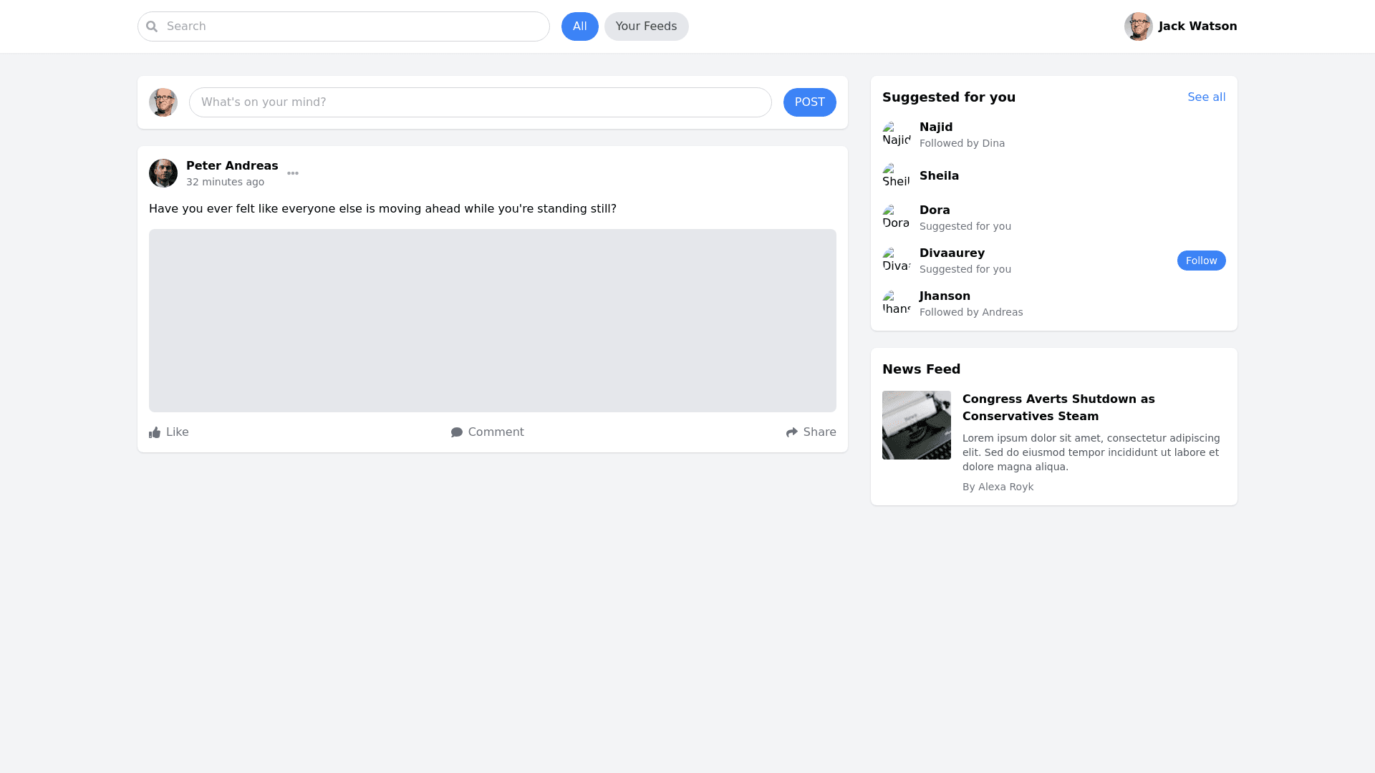The height and width of the screenshot is (773, 1375).
Task: Open See all suggestions link
Action: tap(1206, 97)
